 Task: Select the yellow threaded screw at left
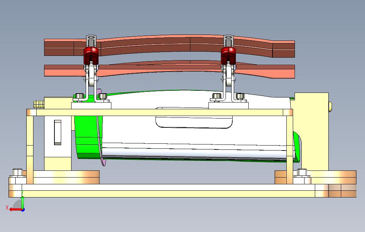pos(39,104)
